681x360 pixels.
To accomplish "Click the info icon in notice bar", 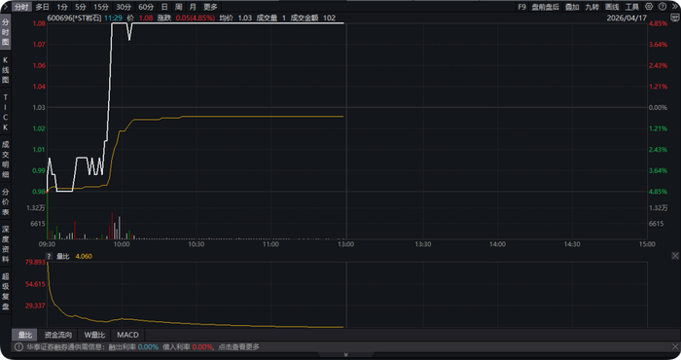I will [x=18, y=347].
